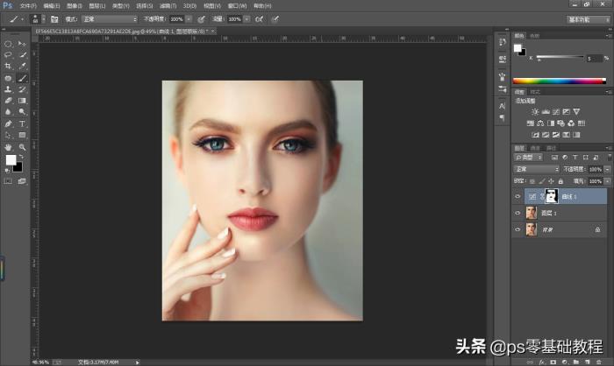Open the Image (图像) menu
The width and height of the screenshot is (614, 366).
[75, 5]
